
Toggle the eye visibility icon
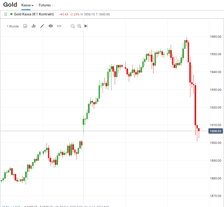pos(51,26)
